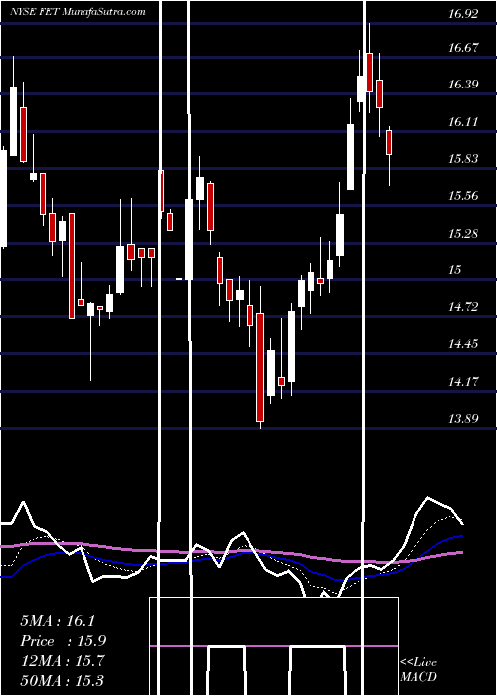Click the 14.72 price axis label
This screenshot has height=696, width=497.
[x=463, y=306]
